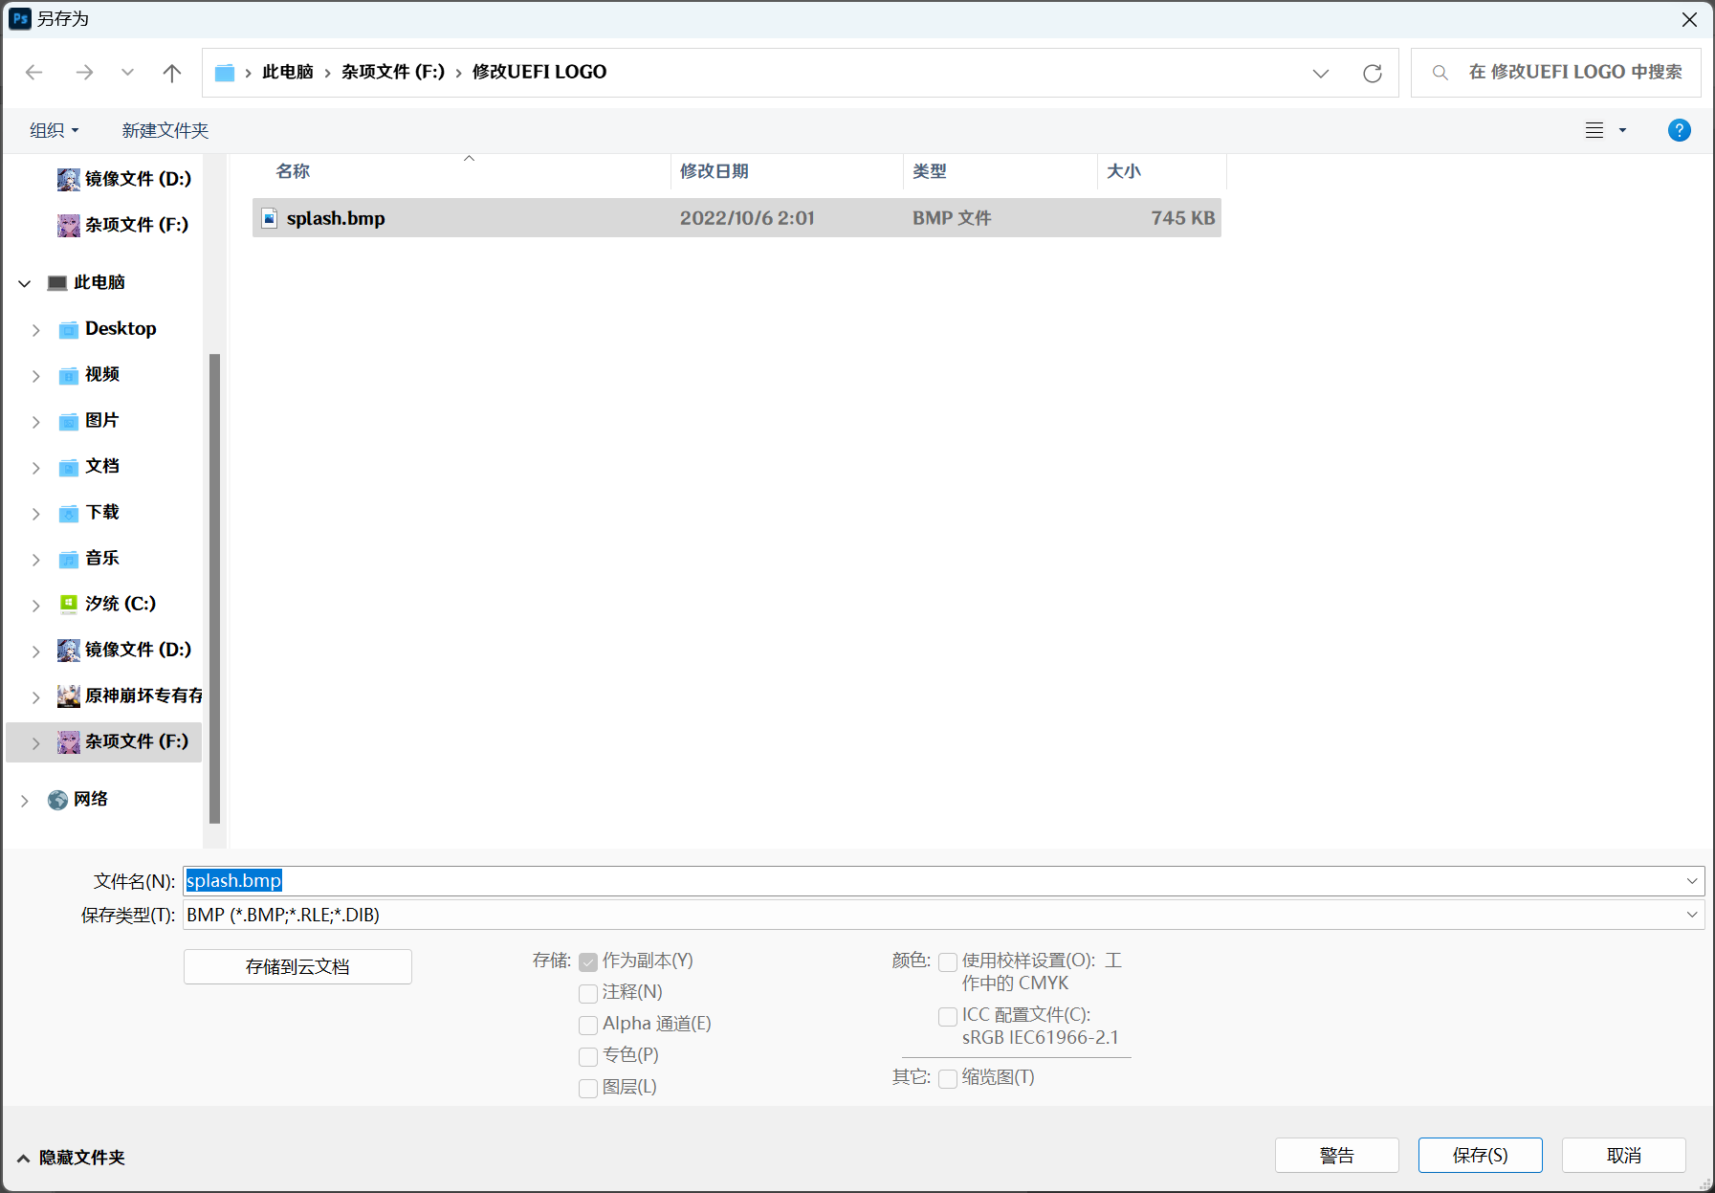Viewport: 1715px width, 1193px height.
Task: Click the 保存(S) button
Action: click(1480, 1155)
